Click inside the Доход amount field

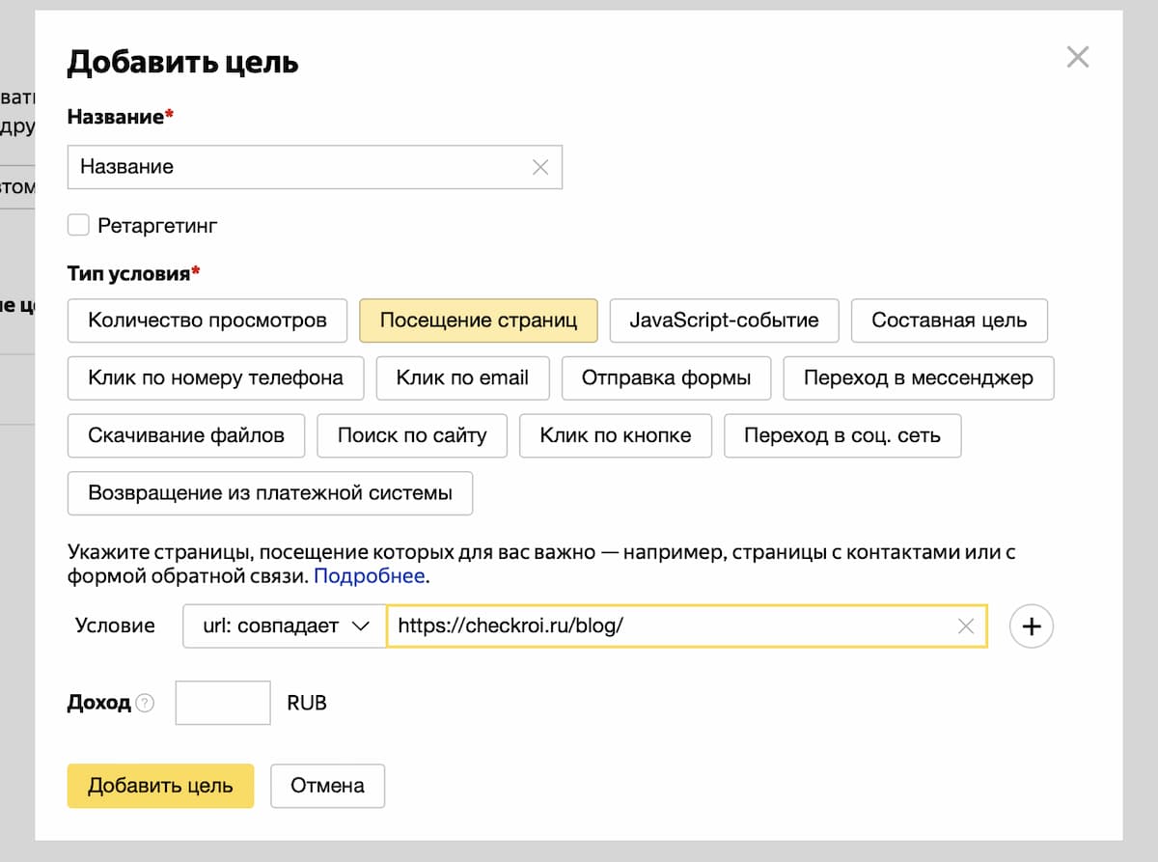[x=222, y=703]
